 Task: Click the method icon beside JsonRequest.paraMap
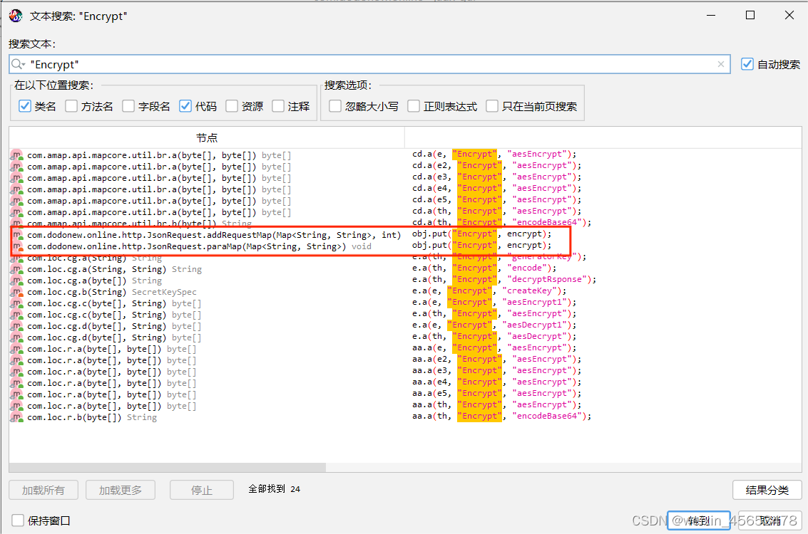click(16, 245)
